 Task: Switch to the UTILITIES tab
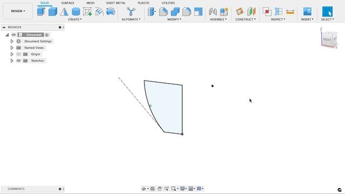point(168,3)
